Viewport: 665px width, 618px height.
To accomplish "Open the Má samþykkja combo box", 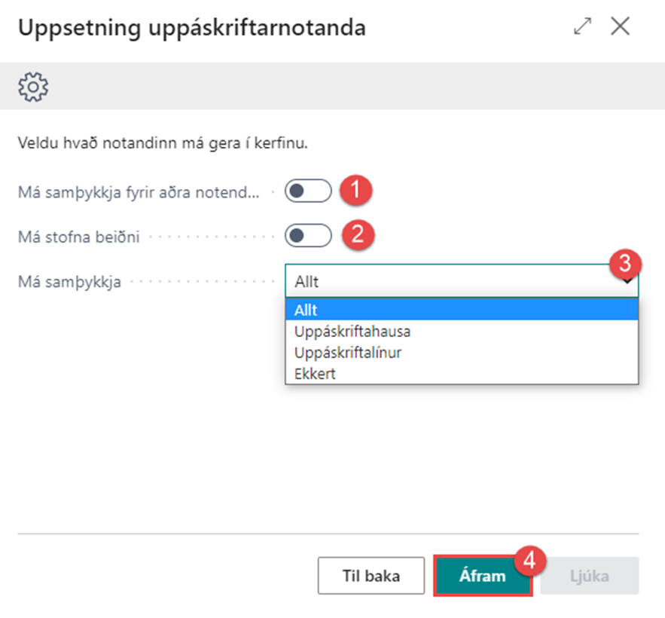I will tap(461, 283).
